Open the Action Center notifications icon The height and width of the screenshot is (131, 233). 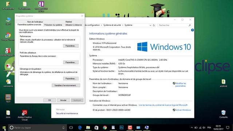click(x=228, y=128)
